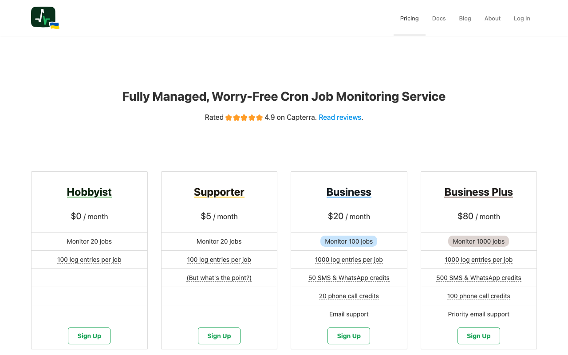Follow the Read reviews link

[x=340, y=117]
